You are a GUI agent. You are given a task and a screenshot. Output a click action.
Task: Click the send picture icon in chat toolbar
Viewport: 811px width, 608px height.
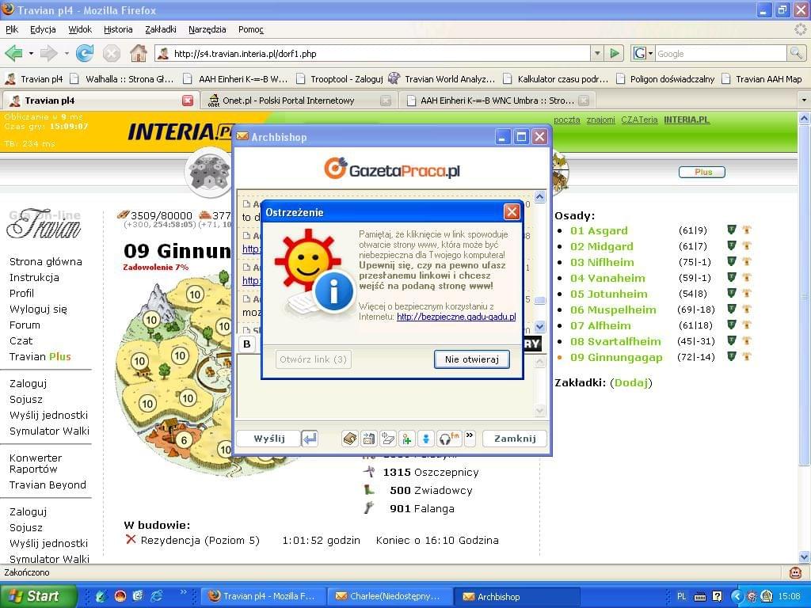click(x=369, y=439)
